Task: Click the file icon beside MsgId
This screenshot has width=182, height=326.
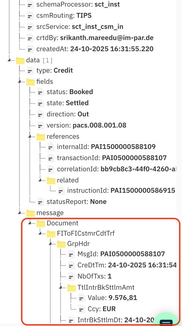Action: [71, 254]
